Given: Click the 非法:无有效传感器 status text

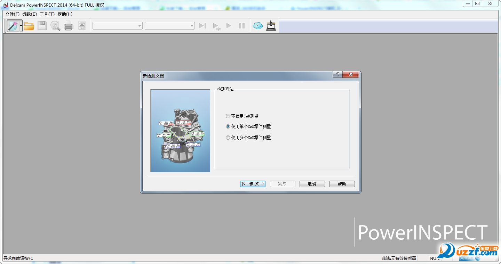Looking at the screenshot, I should [x=399, y=258].
